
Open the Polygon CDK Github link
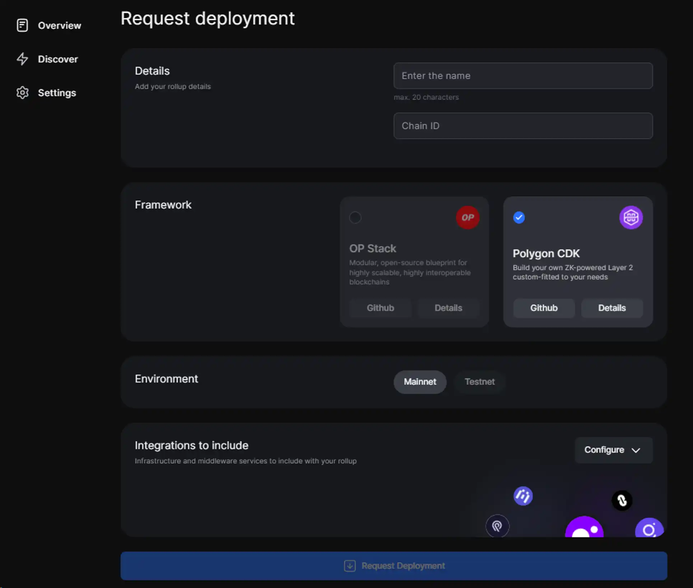coord(544,308)
